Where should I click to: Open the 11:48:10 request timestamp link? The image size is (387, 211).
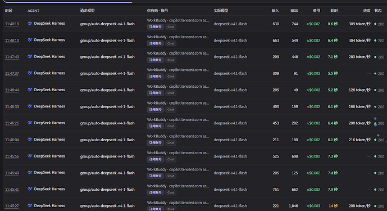12,41
